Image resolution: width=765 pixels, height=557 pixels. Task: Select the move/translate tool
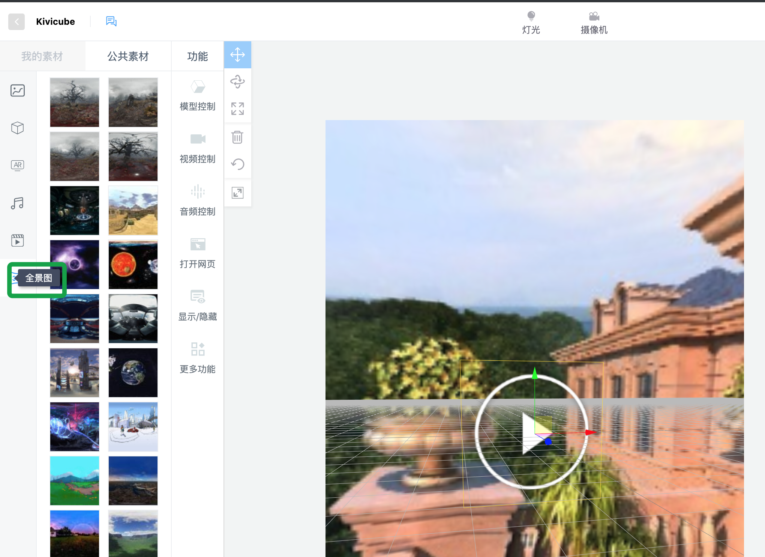[x=237, y=55]
